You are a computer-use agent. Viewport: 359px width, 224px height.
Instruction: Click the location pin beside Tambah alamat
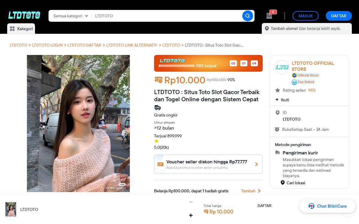(267, 29)
